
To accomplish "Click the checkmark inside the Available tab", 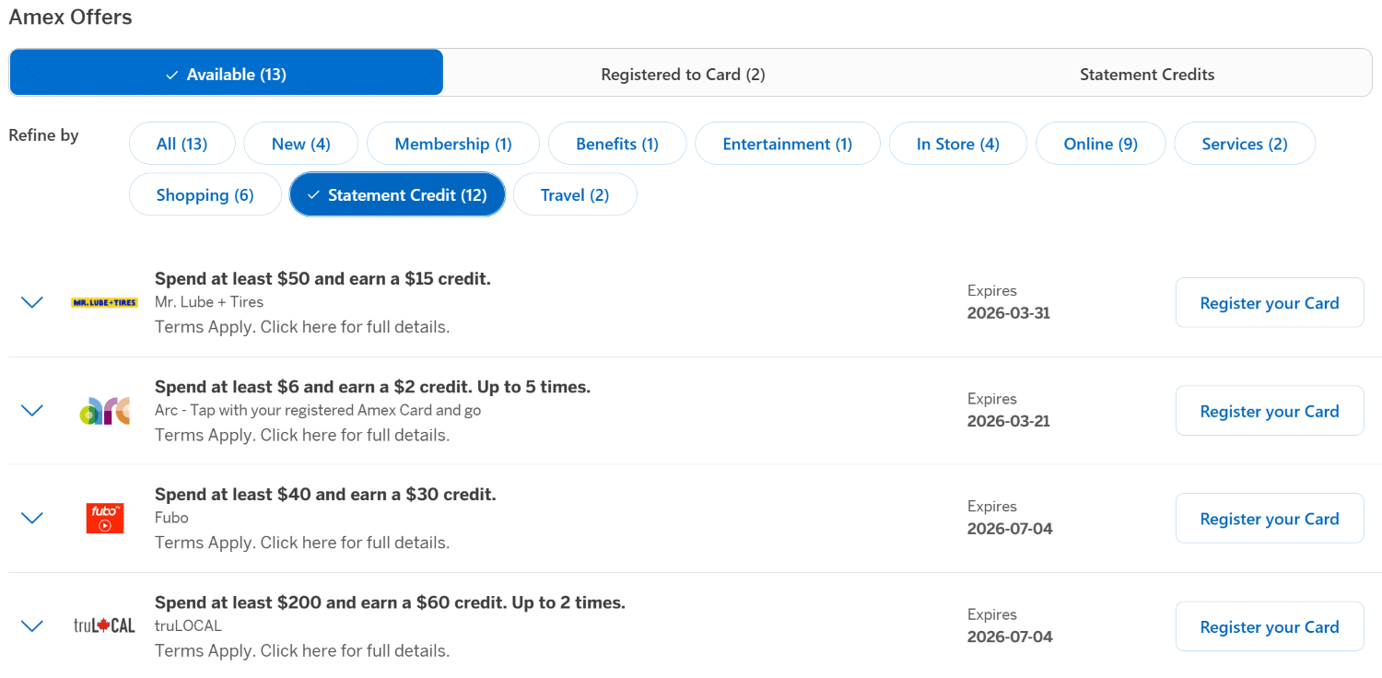I will tap(171, 72).
